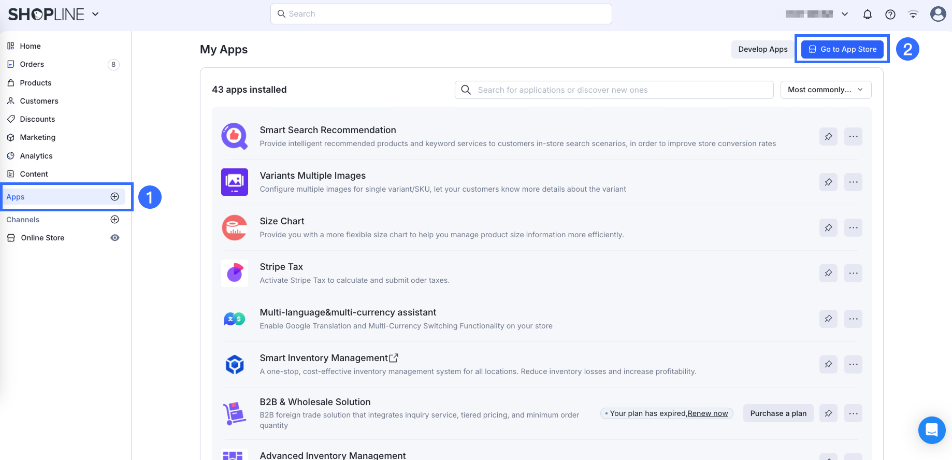Screen dimensions: 952x460
Task: Click the Renew now link
Action: (708, 413)
